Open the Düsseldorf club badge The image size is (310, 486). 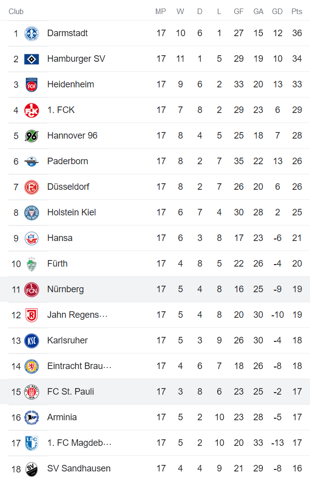31,187
